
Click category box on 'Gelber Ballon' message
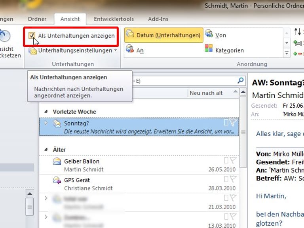point(226,161)
